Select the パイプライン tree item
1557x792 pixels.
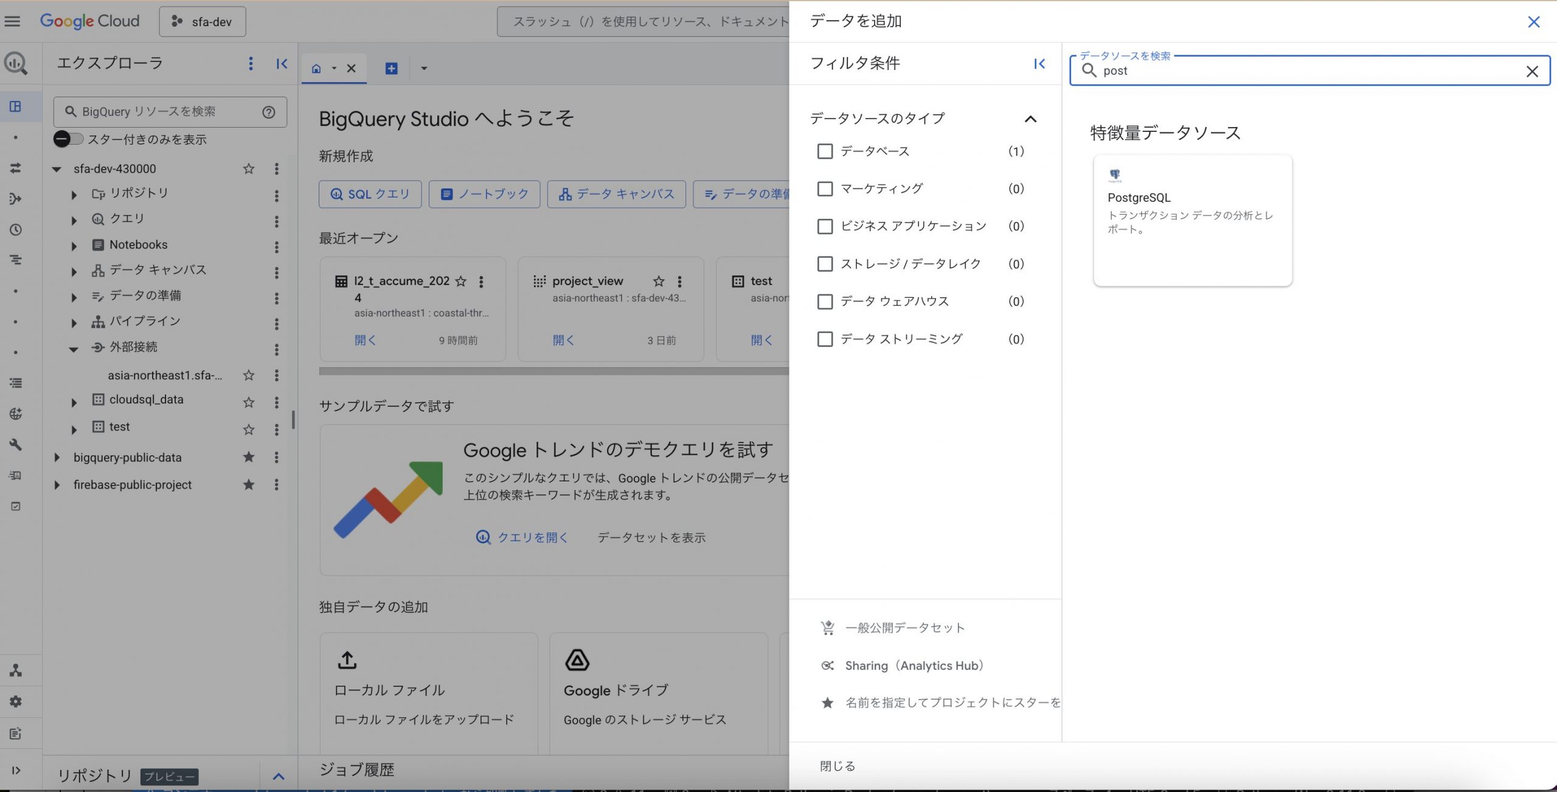tap(145, 321)
